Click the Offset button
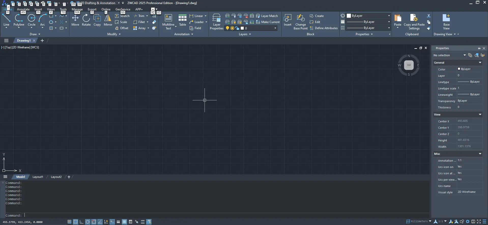The width and height of the screenshot is (488, 225). point(122,28)
